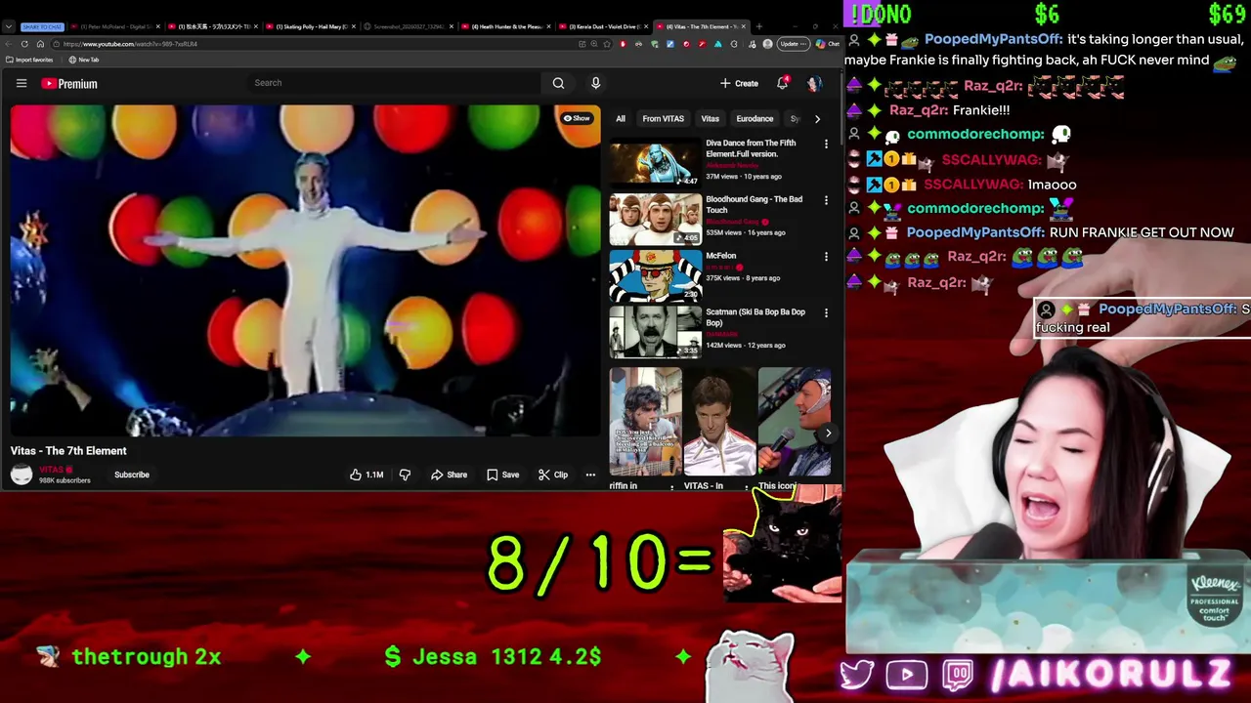
Task: Open Diva Dance from the Fifth Element thumbnail
Action: click(655, 162)
